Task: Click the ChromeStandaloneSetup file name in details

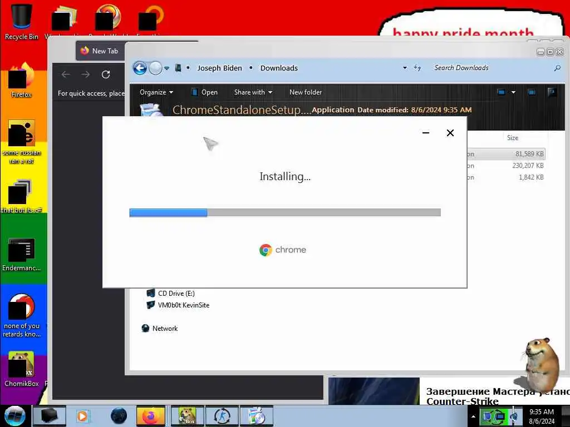Action: tap(242, 110)
